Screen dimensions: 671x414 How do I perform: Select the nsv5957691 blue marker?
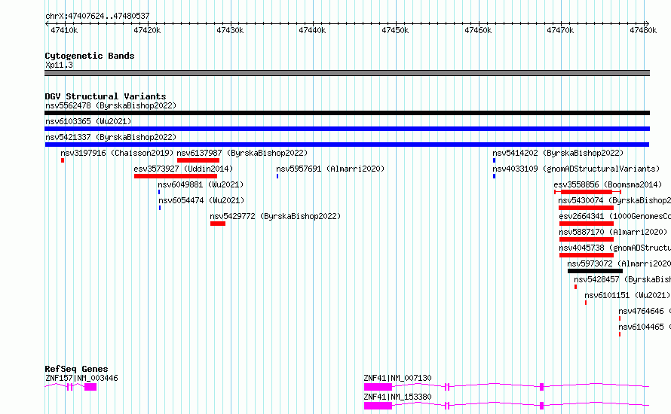277,176
